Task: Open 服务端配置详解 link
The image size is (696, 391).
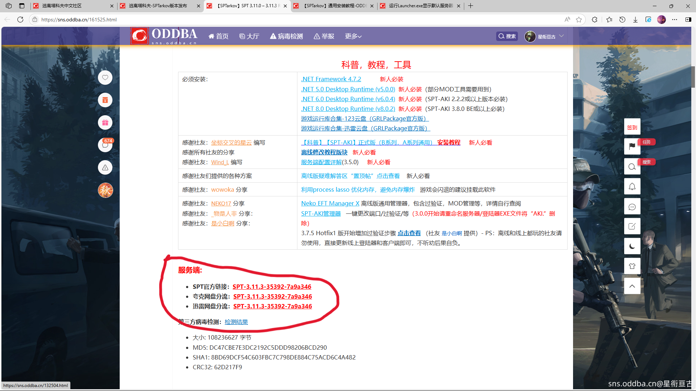Action: click(321, 162)
